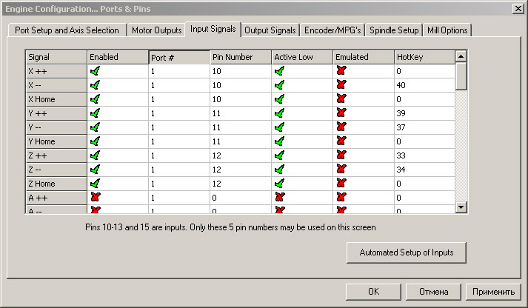Select HotKey cell with value 39
This screenshot has width=528, height=308.
coord(424,113)
